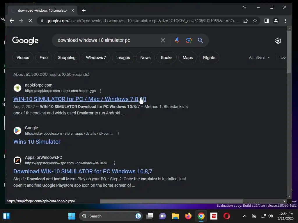Click the vertical scrollbar thumb

pyautogui.click(x=289, y=52)
